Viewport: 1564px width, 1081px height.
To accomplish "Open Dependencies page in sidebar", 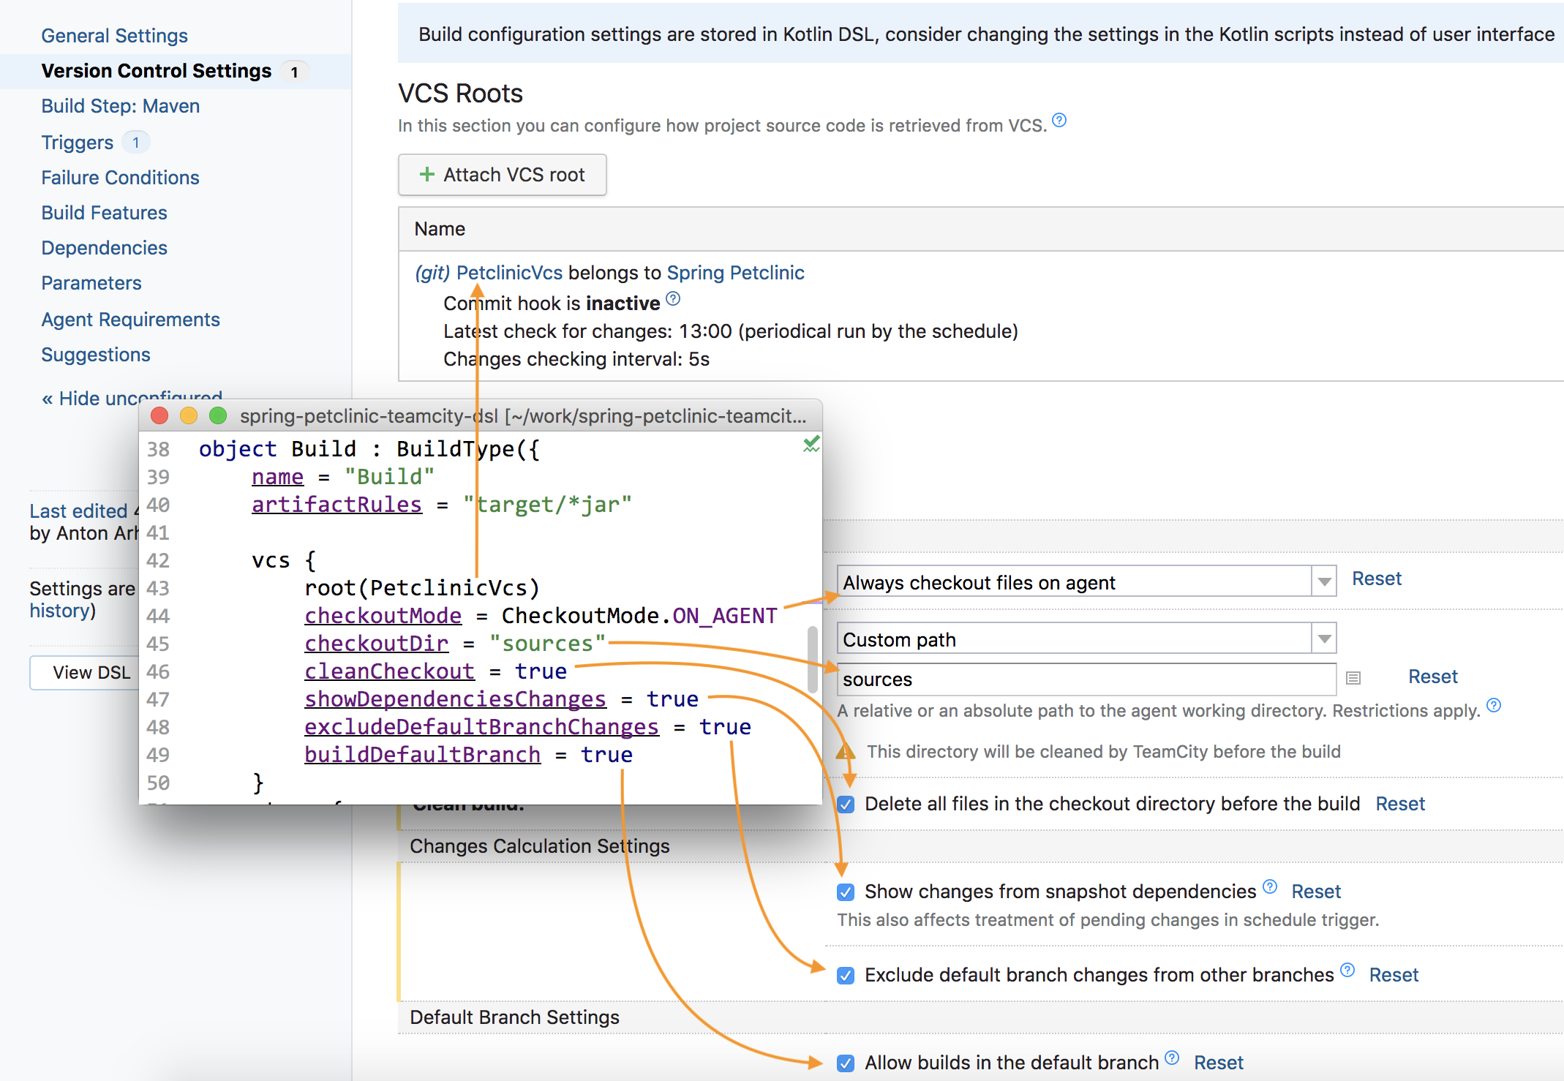I will 105,247.
